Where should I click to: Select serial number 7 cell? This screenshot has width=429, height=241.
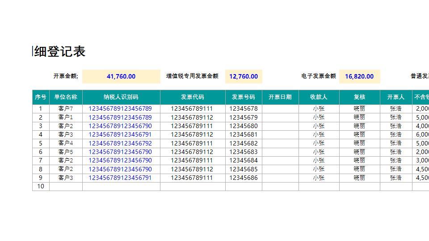click(41, 160)
